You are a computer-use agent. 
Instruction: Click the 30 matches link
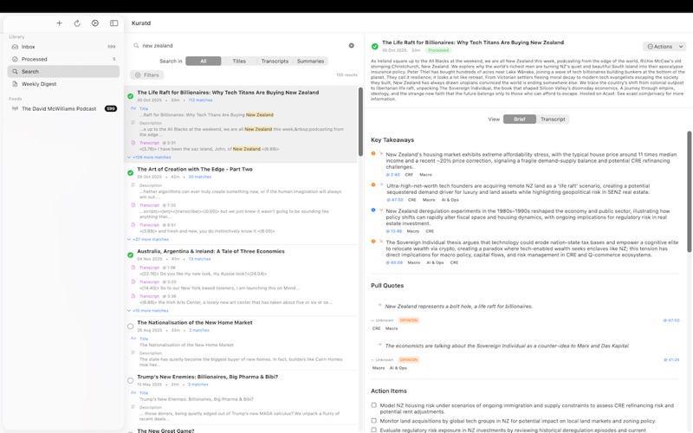(x=200, y=177)
